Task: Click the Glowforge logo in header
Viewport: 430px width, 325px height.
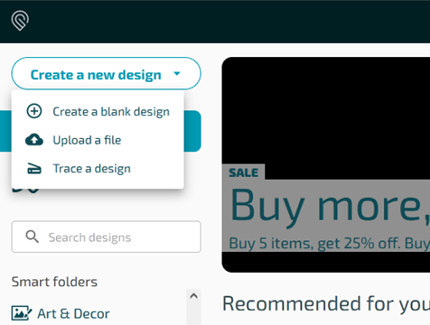Action: coord(20,21)
